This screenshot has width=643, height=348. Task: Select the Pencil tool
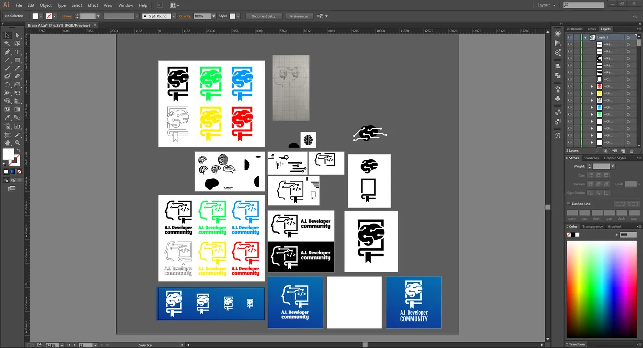(17, 68)
